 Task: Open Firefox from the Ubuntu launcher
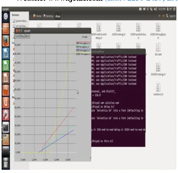[x=6, y=41]
